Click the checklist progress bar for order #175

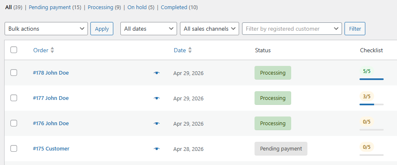[372, 155]
